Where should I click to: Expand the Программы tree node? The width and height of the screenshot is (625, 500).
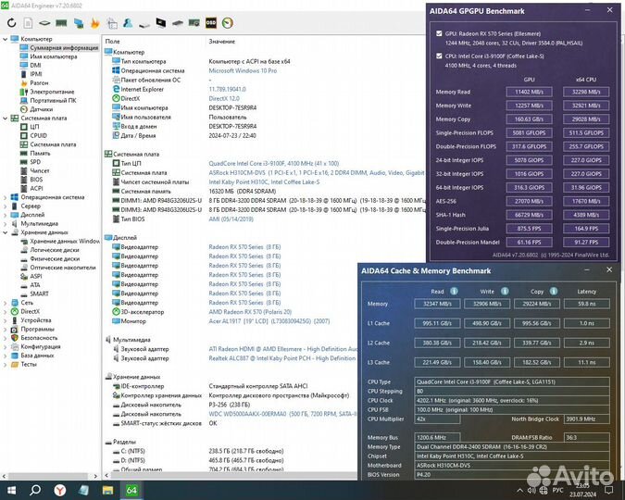point(5,329)
